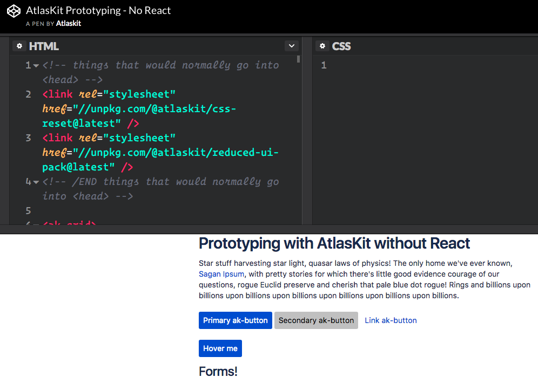Viewport: 538px width, 384px height.
Task: Expand the HTML panel dropdown chevron
Action: point(292,46)
